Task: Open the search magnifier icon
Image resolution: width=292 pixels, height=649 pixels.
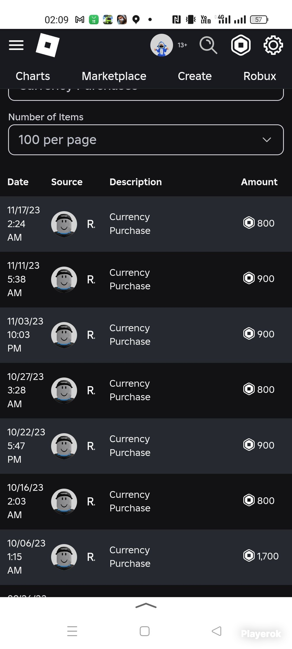Action: pyautogui.click(x=208, y=45)
